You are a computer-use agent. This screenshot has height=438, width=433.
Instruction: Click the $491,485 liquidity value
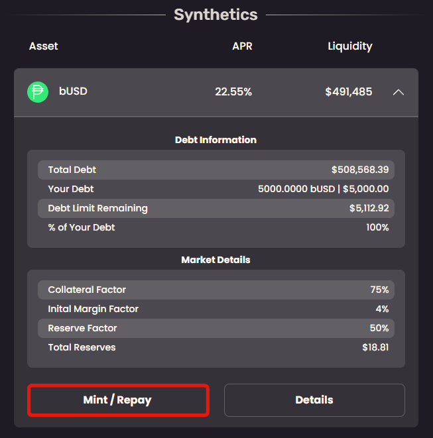coord(348,92)
